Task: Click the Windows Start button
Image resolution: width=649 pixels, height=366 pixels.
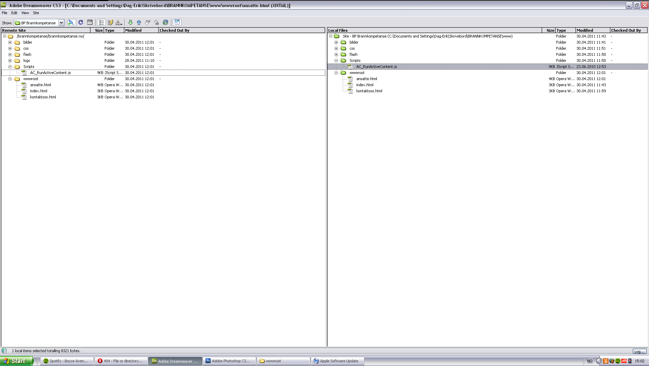Action: (x=16, y=361)
